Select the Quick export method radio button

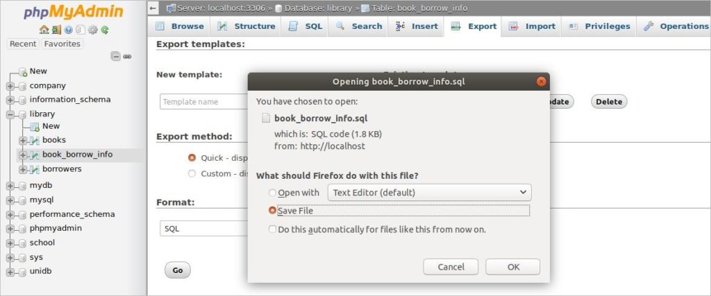192,157
